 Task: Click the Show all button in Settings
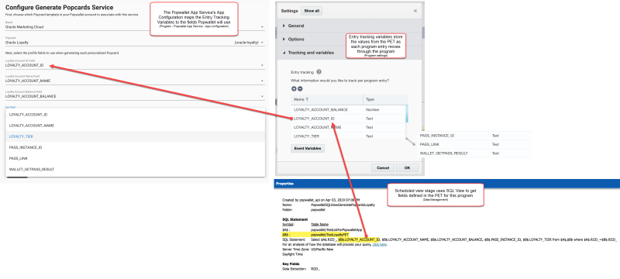click(312, 11)
